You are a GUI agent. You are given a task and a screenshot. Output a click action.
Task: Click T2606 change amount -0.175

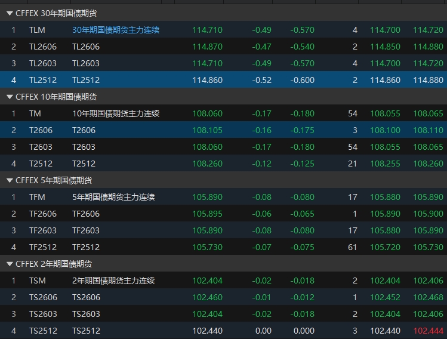point(302,130)
